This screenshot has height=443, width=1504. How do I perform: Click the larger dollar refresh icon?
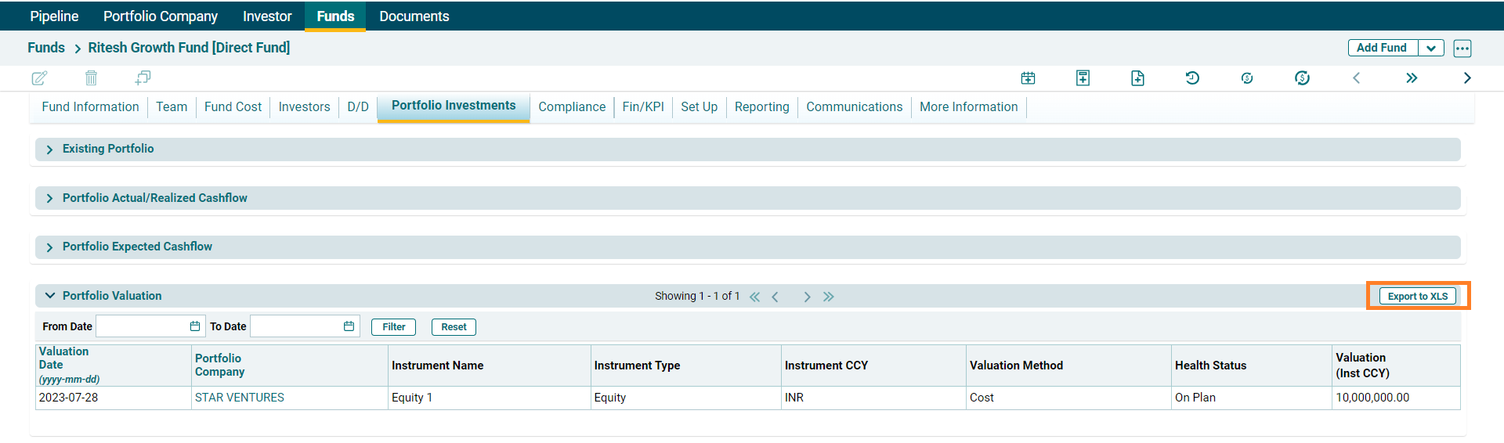coord(1302,78)
